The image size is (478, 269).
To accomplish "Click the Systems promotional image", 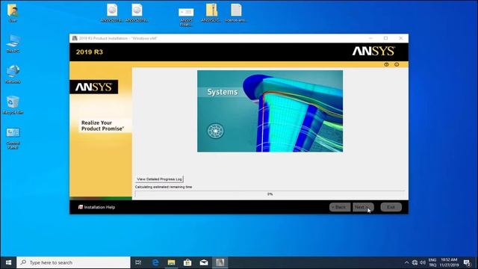I will pos(270,111).
